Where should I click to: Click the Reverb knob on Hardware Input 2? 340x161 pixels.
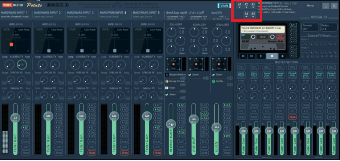point(42,80)
